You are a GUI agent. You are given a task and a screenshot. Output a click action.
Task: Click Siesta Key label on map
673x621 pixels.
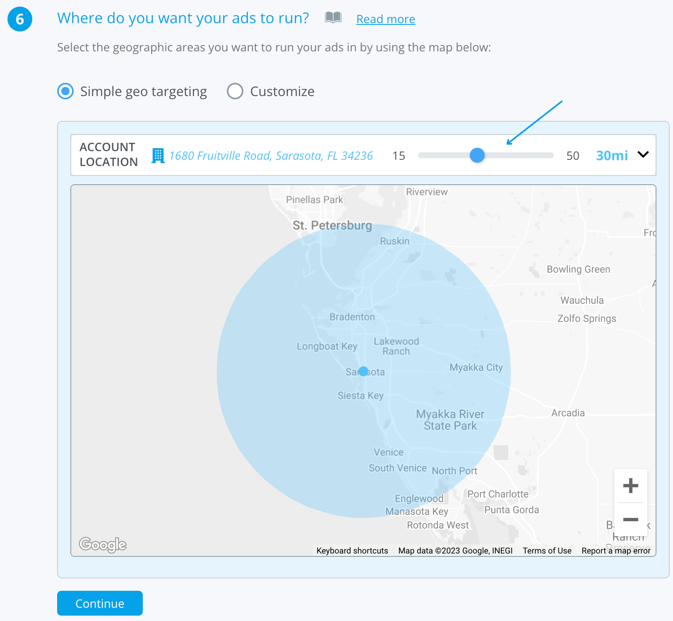[x=361, y=395]
